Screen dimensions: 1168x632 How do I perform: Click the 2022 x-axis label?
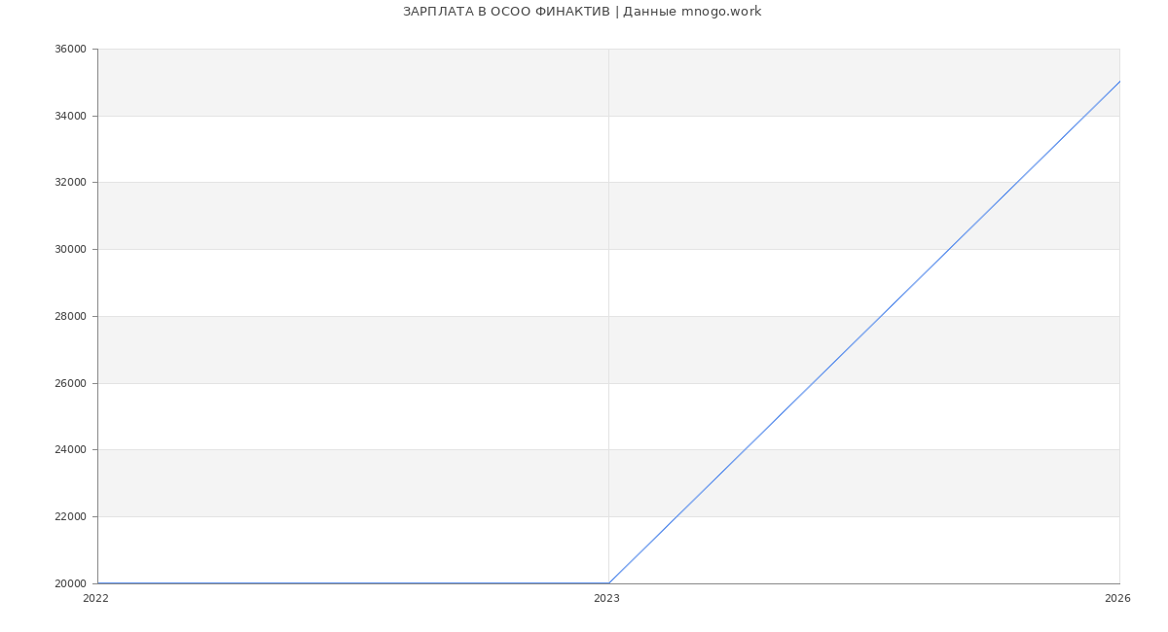point(95,599)
